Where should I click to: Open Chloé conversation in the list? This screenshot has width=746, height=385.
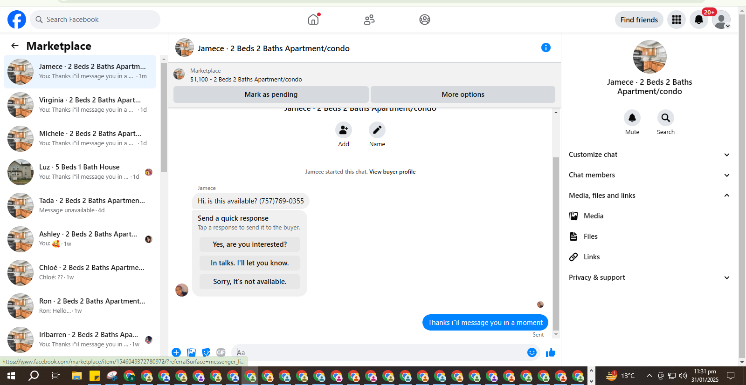coord(80,273)
